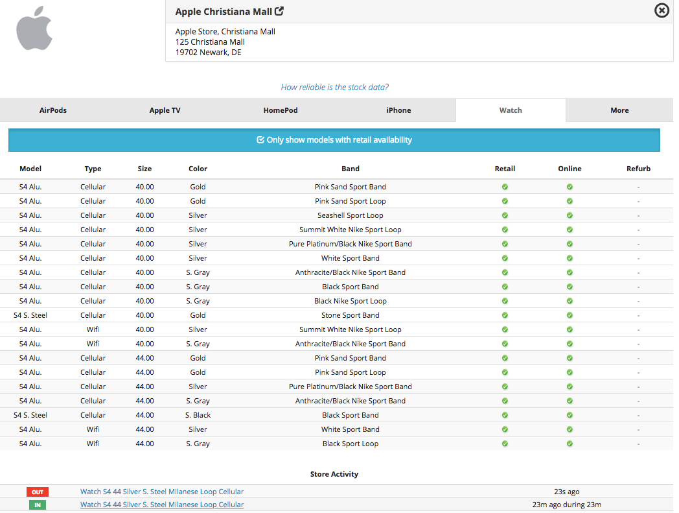Switch to the Apple TV tab
Viewport: 679px width, 513px height.
(x=165, y=110)
